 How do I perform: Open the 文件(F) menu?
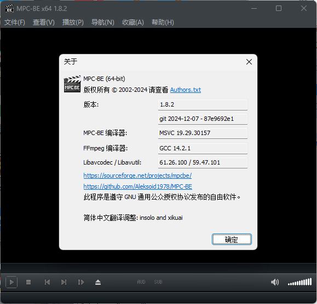pos(15,22)
